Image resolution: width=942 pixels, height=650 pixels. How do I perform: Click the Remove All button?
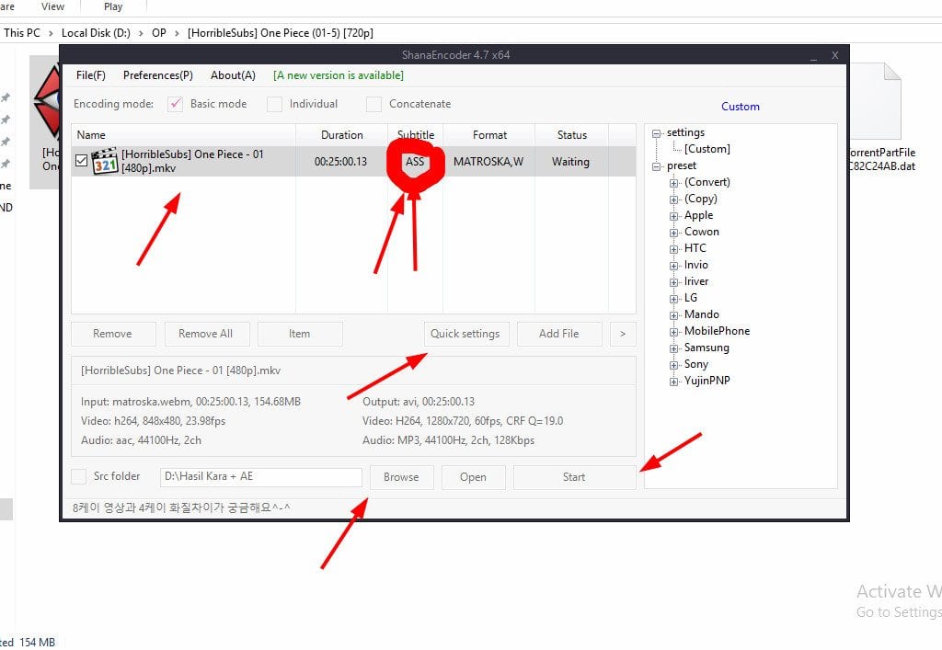(x=206, y=334)
